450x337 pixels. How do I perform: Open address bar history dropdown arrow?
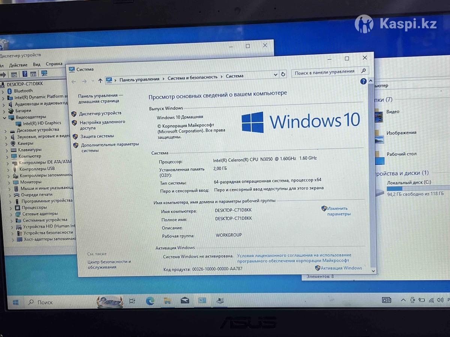pos(276,75)
